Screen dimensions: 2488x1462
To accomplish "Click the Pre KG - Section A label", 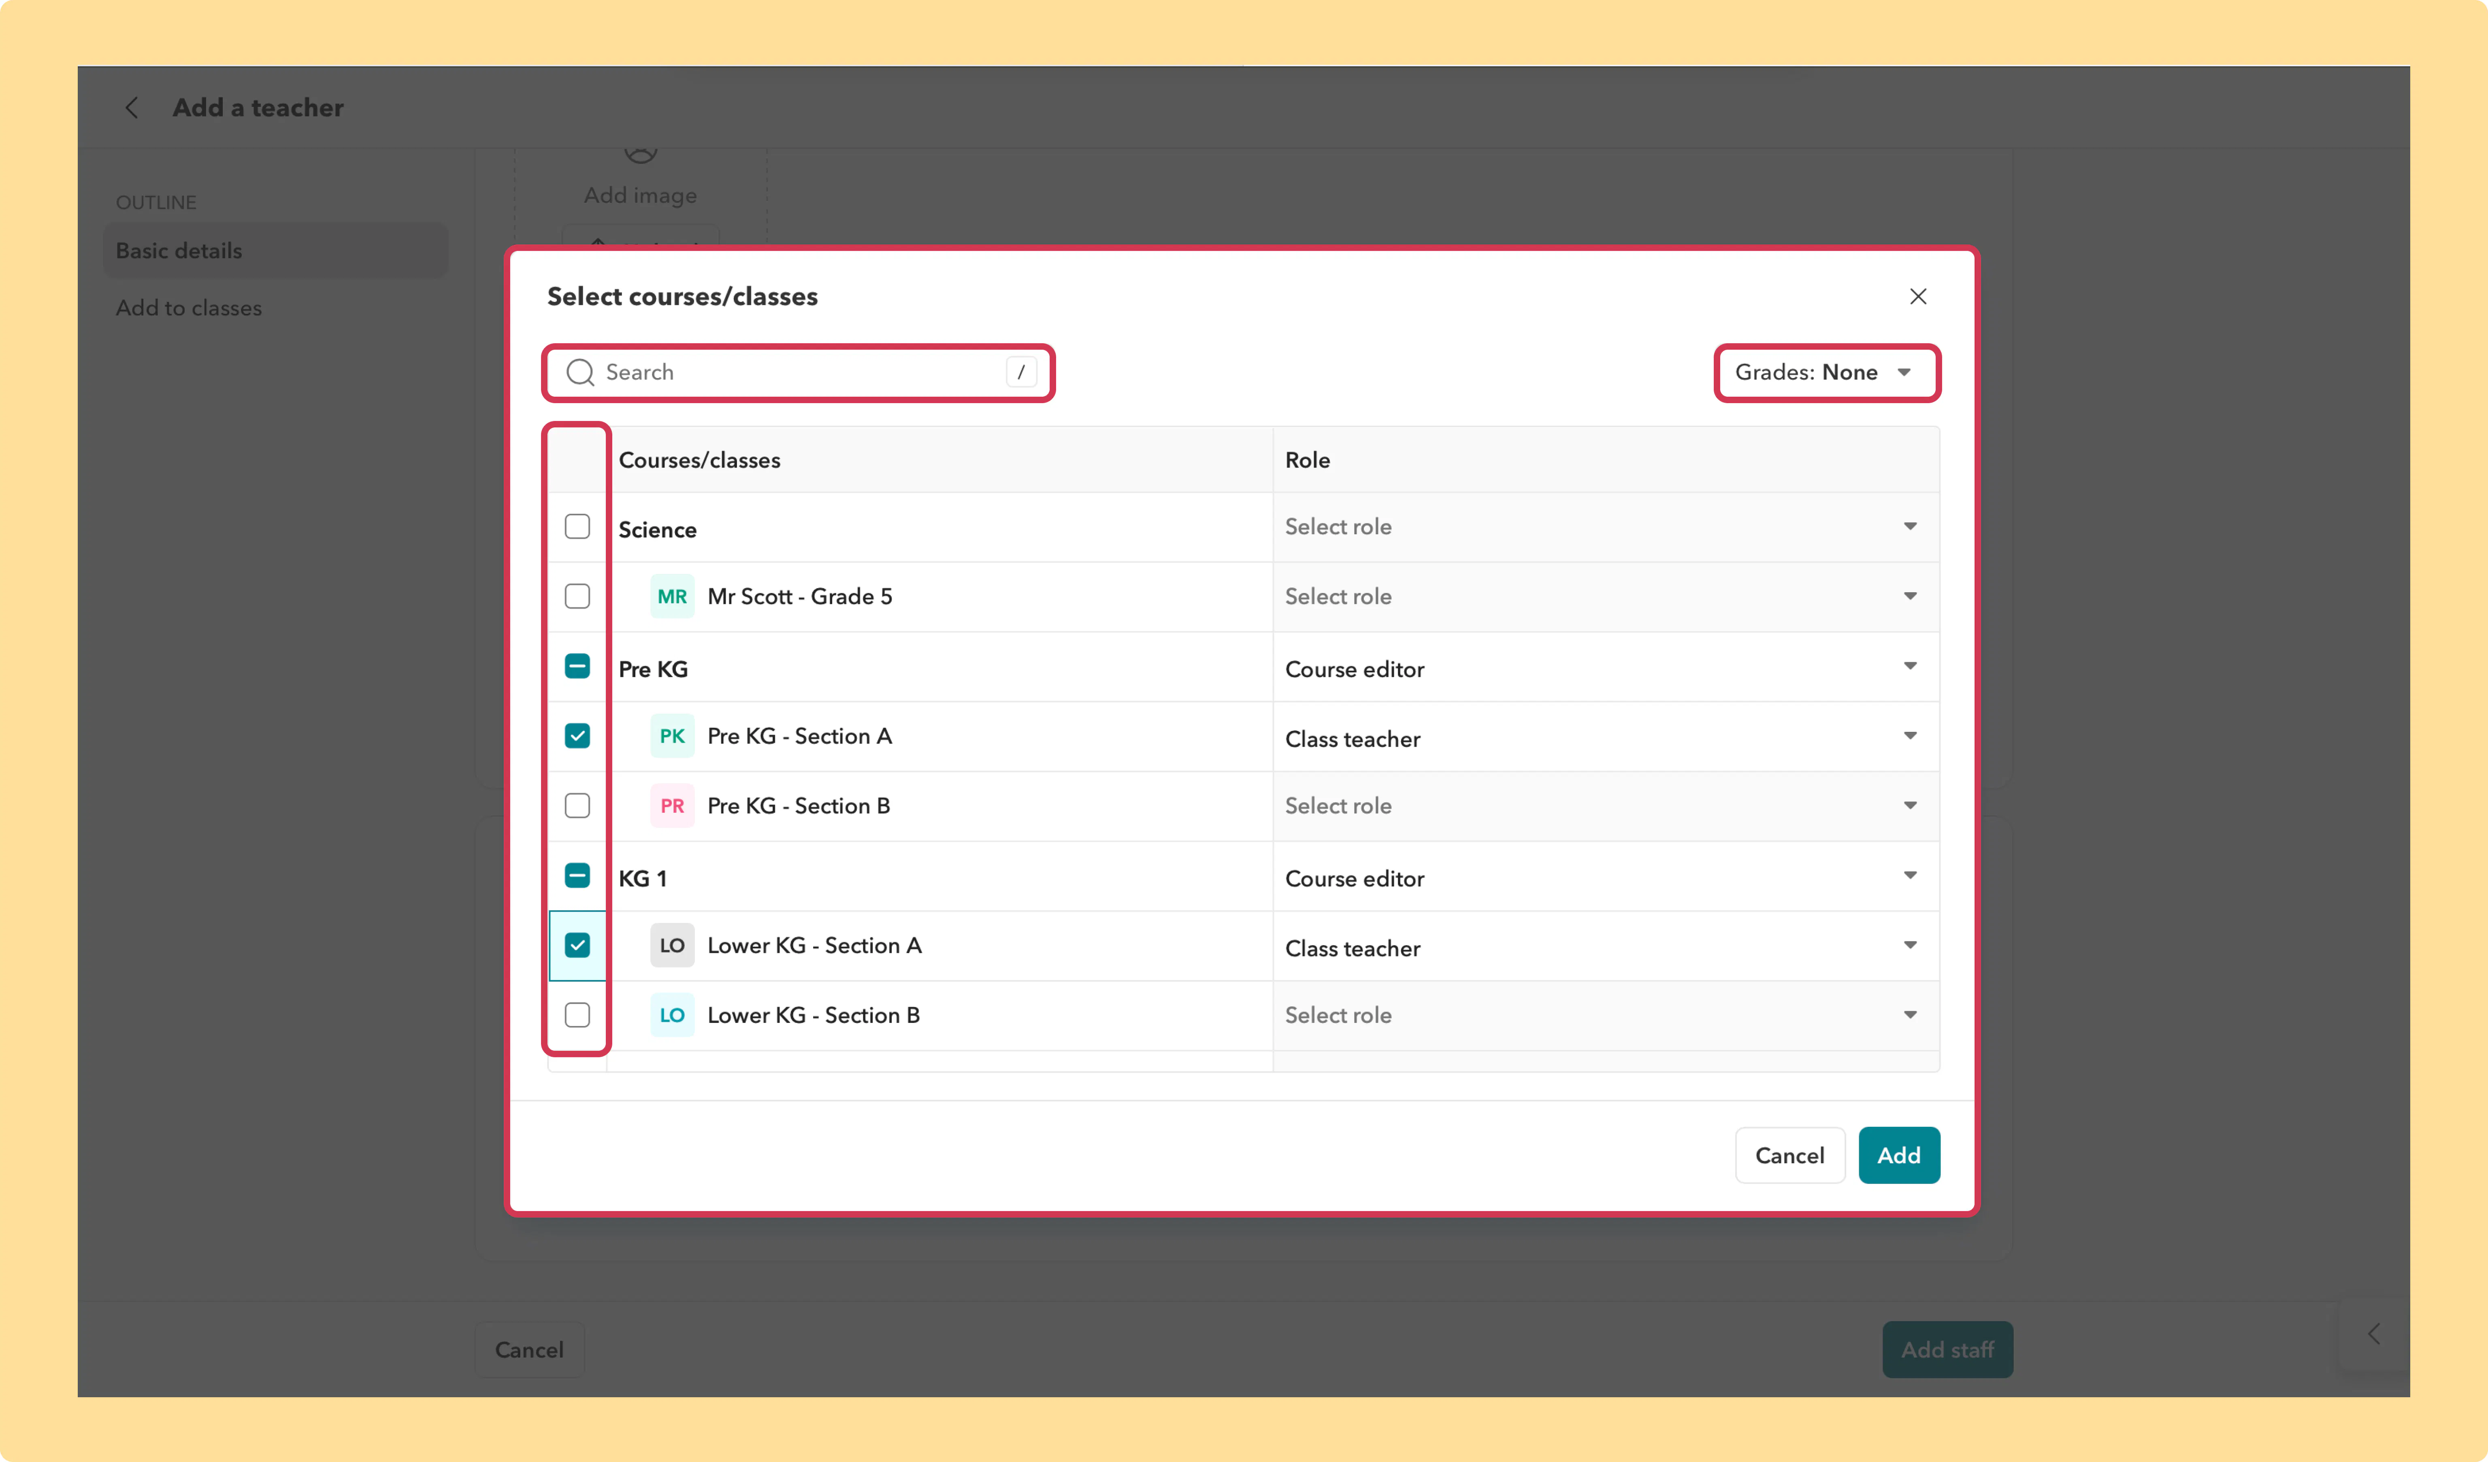I will click(800, 735).
